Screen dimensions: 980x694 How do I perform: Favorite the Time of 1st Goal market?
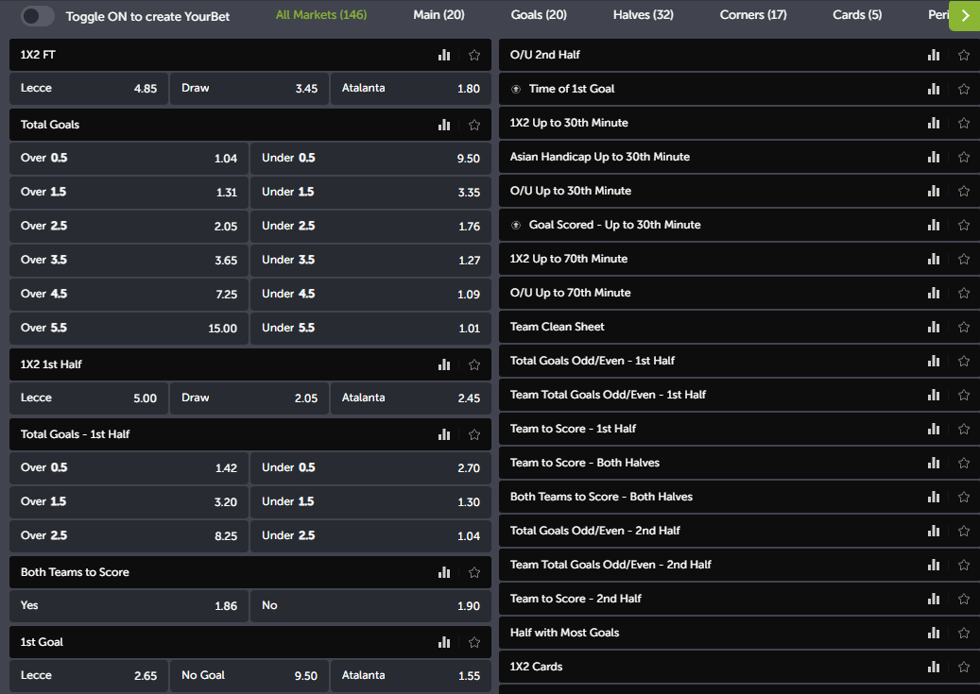coord(964,90)
